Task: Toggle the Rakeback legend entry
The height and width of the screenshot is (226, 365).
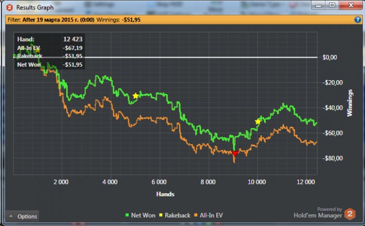Action: 175,215
